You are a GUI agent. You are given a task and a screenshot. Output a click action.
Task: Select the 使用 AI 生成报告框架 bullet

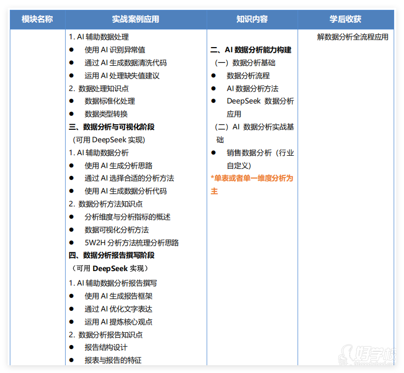coord(118,296)
